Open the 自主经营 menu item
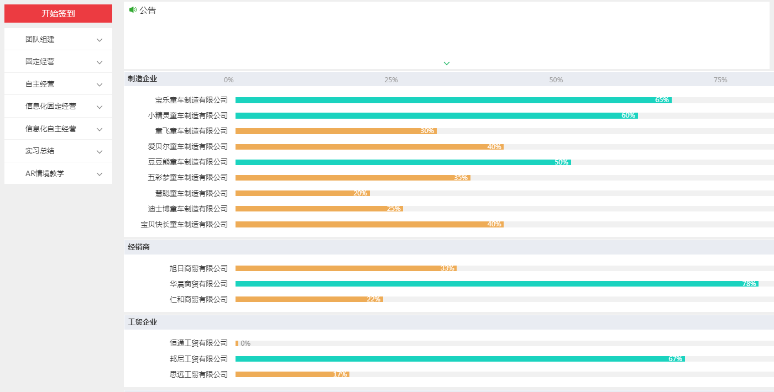 (58, 84)
